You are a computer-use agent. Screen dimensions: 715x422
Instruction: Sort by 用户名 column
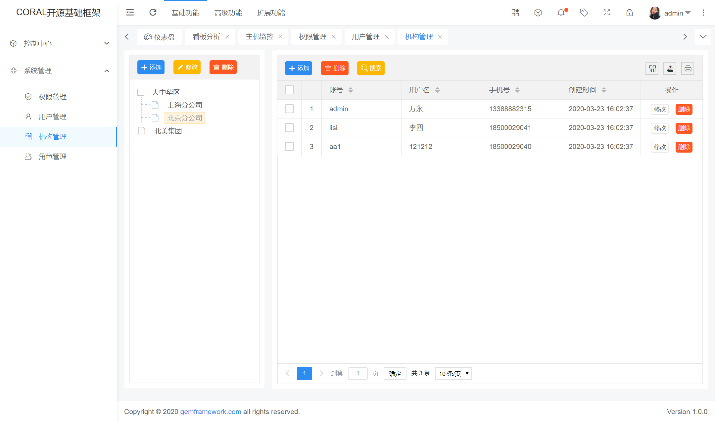click(437, 90)
